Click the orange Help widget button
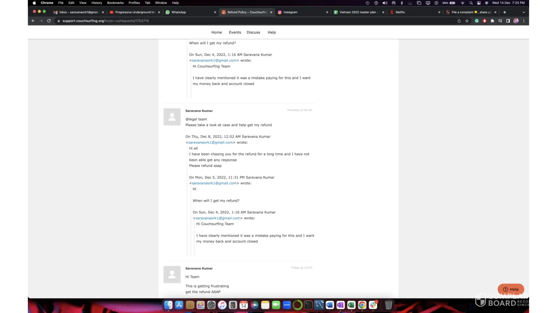 coord(511,289)
